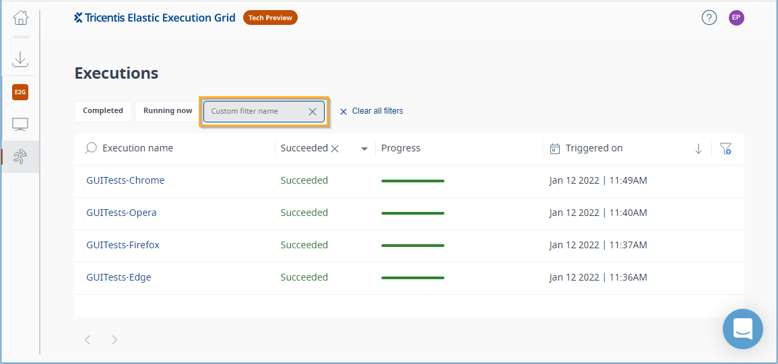The width and height of the screenshot is (778, 364).
Task: Click GUITests-Firefox progress bar
Action: point(413,246)
